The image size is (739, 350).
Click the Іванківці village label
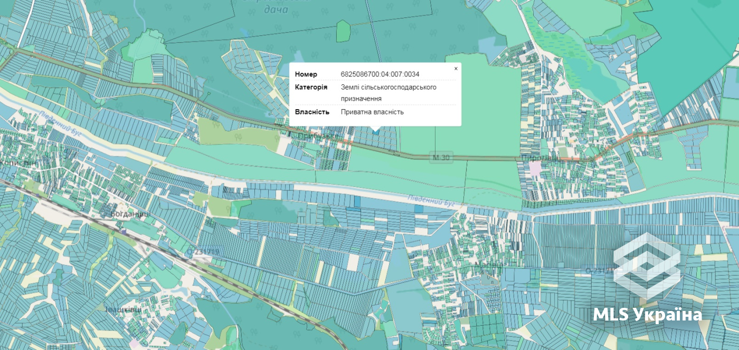tap(123, 309)
